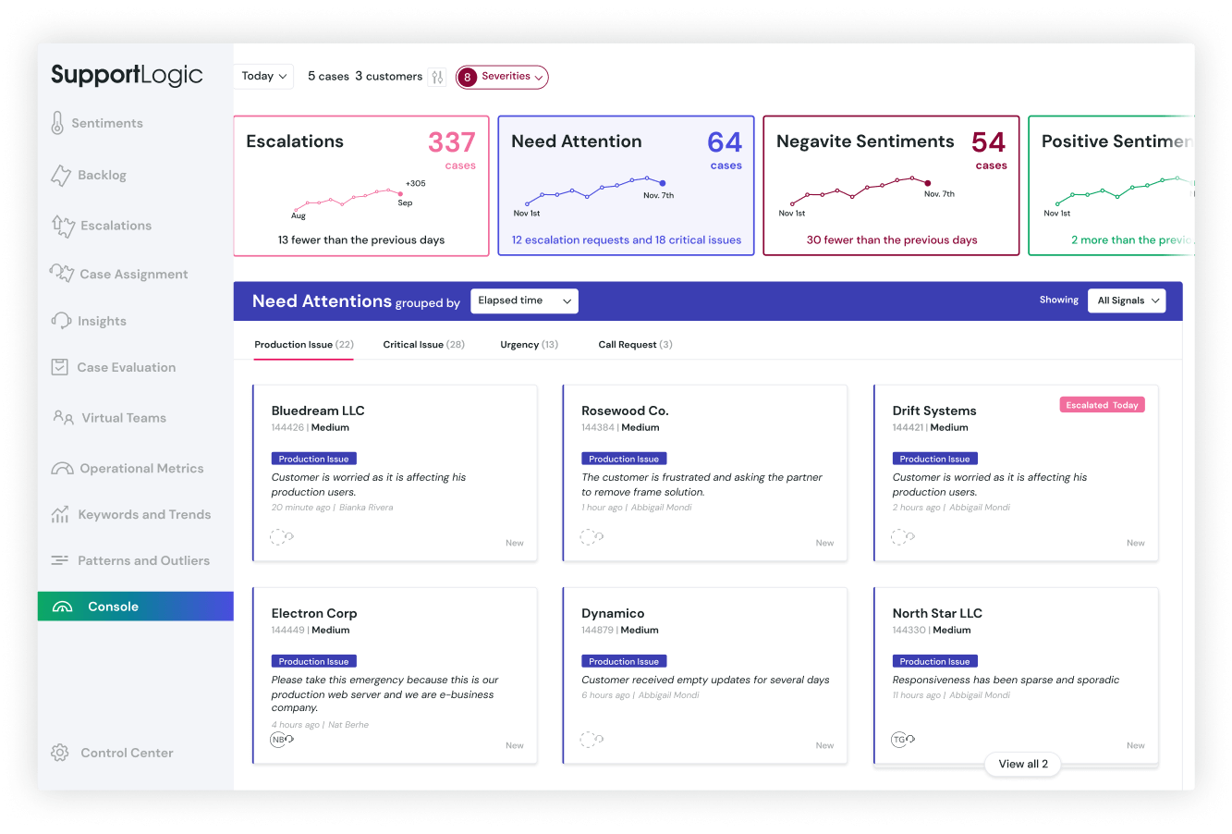Click the Need Attentions section heading
1232x834 pixels.
pos(322,301)
